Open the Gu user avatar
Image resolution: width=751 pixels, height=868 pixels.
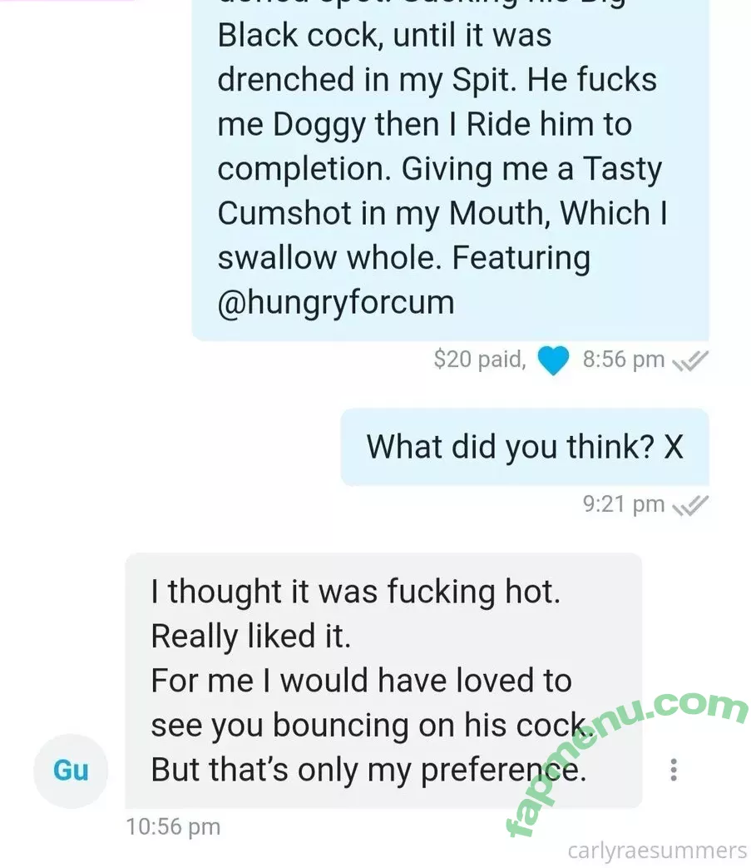(x=71, y=771)
